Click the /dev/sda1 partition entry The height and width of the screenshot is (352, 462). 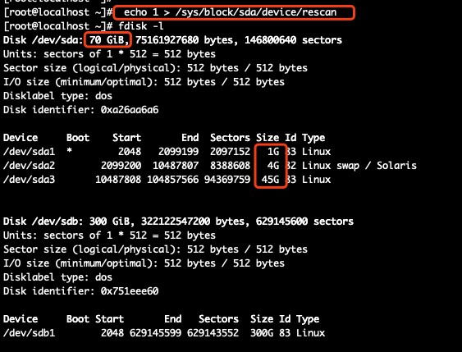(29, 152)
